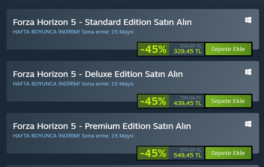Click -45% discount badge on Standard Edition
The height and width of the screenshot is (167, 264).
point(153,50)
